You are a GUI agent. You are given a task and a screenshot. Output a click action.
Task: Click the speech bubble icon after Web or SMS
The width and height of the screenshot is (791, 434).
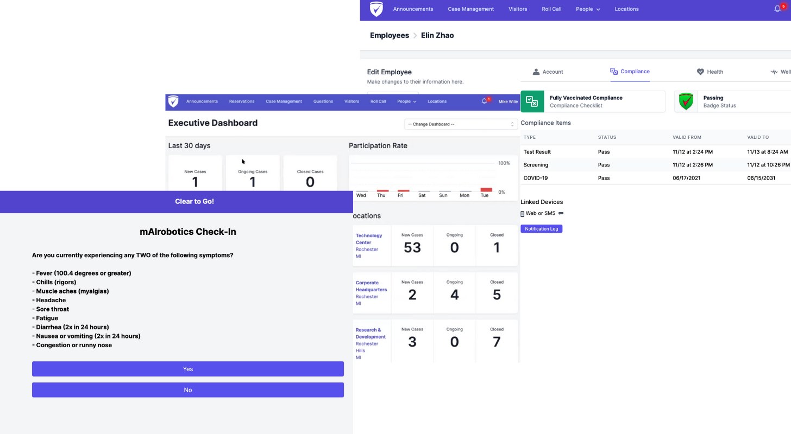click(x=561, y=213)
